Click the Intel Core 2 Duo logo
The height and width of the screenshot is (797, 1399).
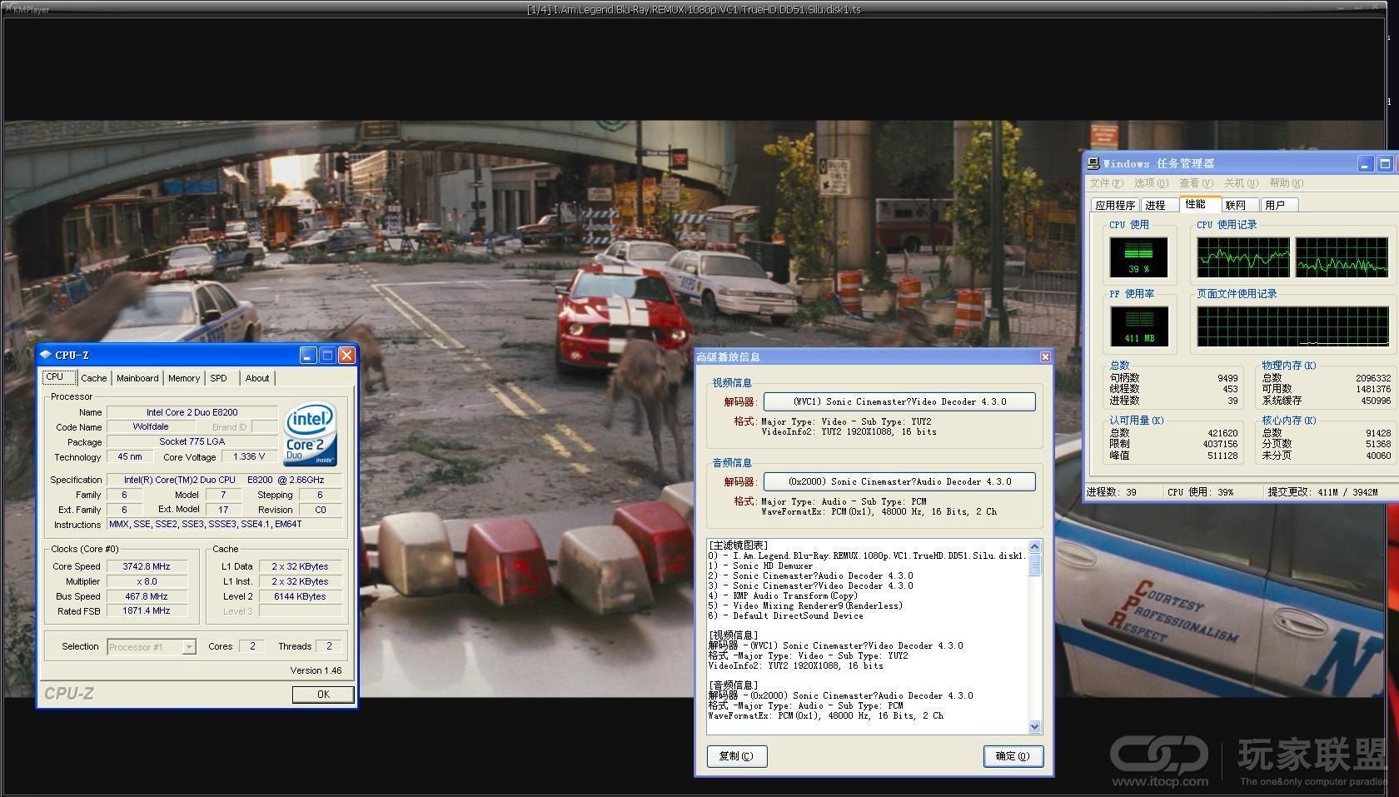pos(311,434)
